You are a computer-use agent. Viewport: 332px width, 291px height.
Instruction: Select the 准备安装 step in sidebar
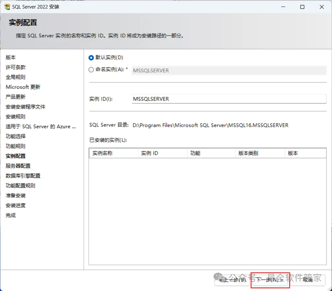coord(15,196)
